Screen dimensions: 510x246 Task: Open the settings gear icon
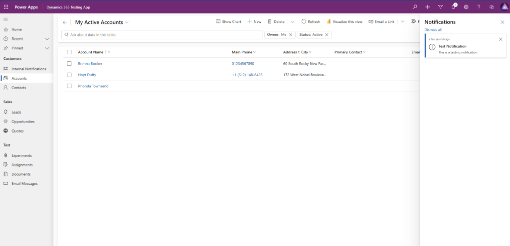point(466,7)
